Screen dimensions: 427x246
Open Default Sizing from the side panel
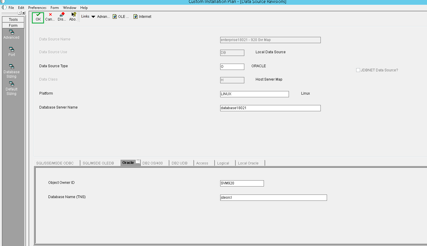click(11, 88)
